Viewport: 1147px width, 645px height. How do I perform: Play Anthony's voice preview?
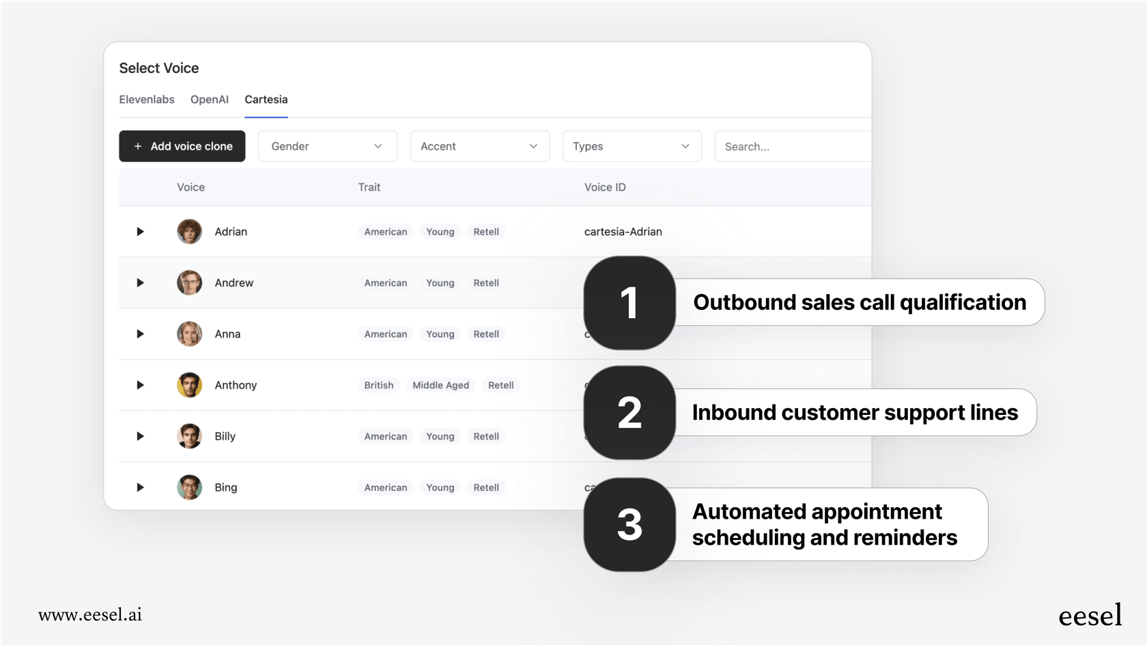[x=140, y=386]
